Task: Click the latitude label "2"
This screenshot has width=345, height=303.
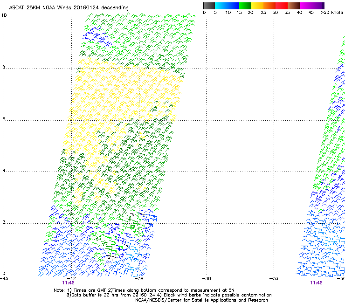Action: pyautogui.click(x=4, y=222)
